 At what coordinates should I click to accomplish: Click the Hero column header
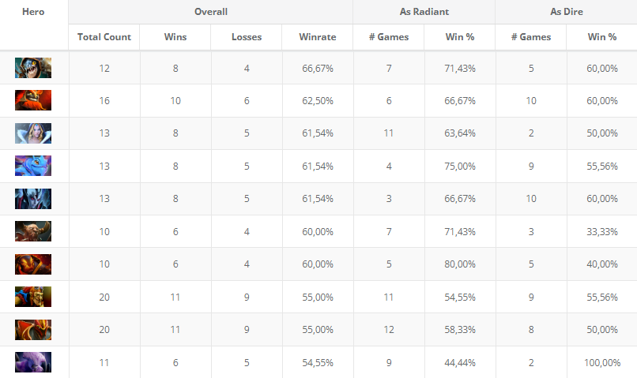[34, 13]
